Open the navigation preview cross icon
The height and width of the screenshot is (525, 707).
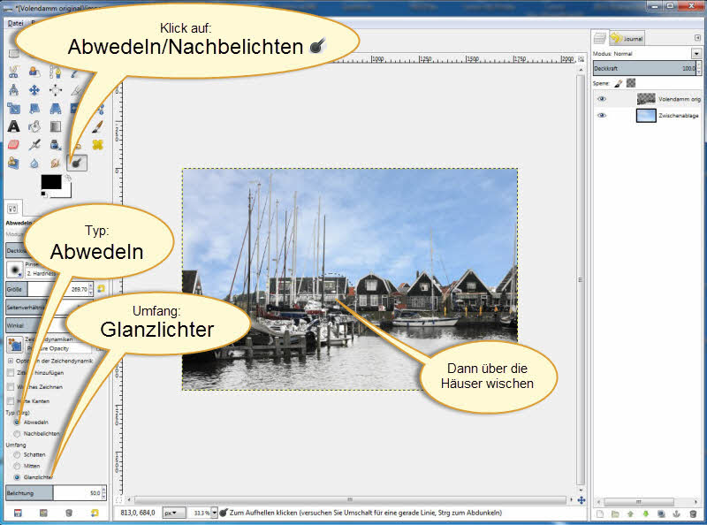pyautogui.click(x=582, y=500)
